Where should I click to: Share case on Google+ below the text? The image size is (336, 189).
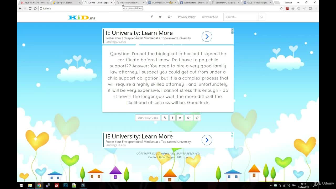coord(189,118)
